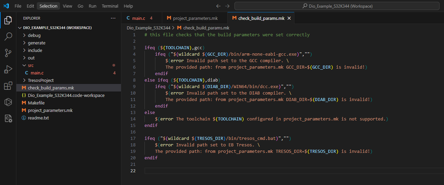Open Makefile in the file explorer
The width and height of the screenshot is (444, 185).
pyautogui.click(x=36, y=103)
